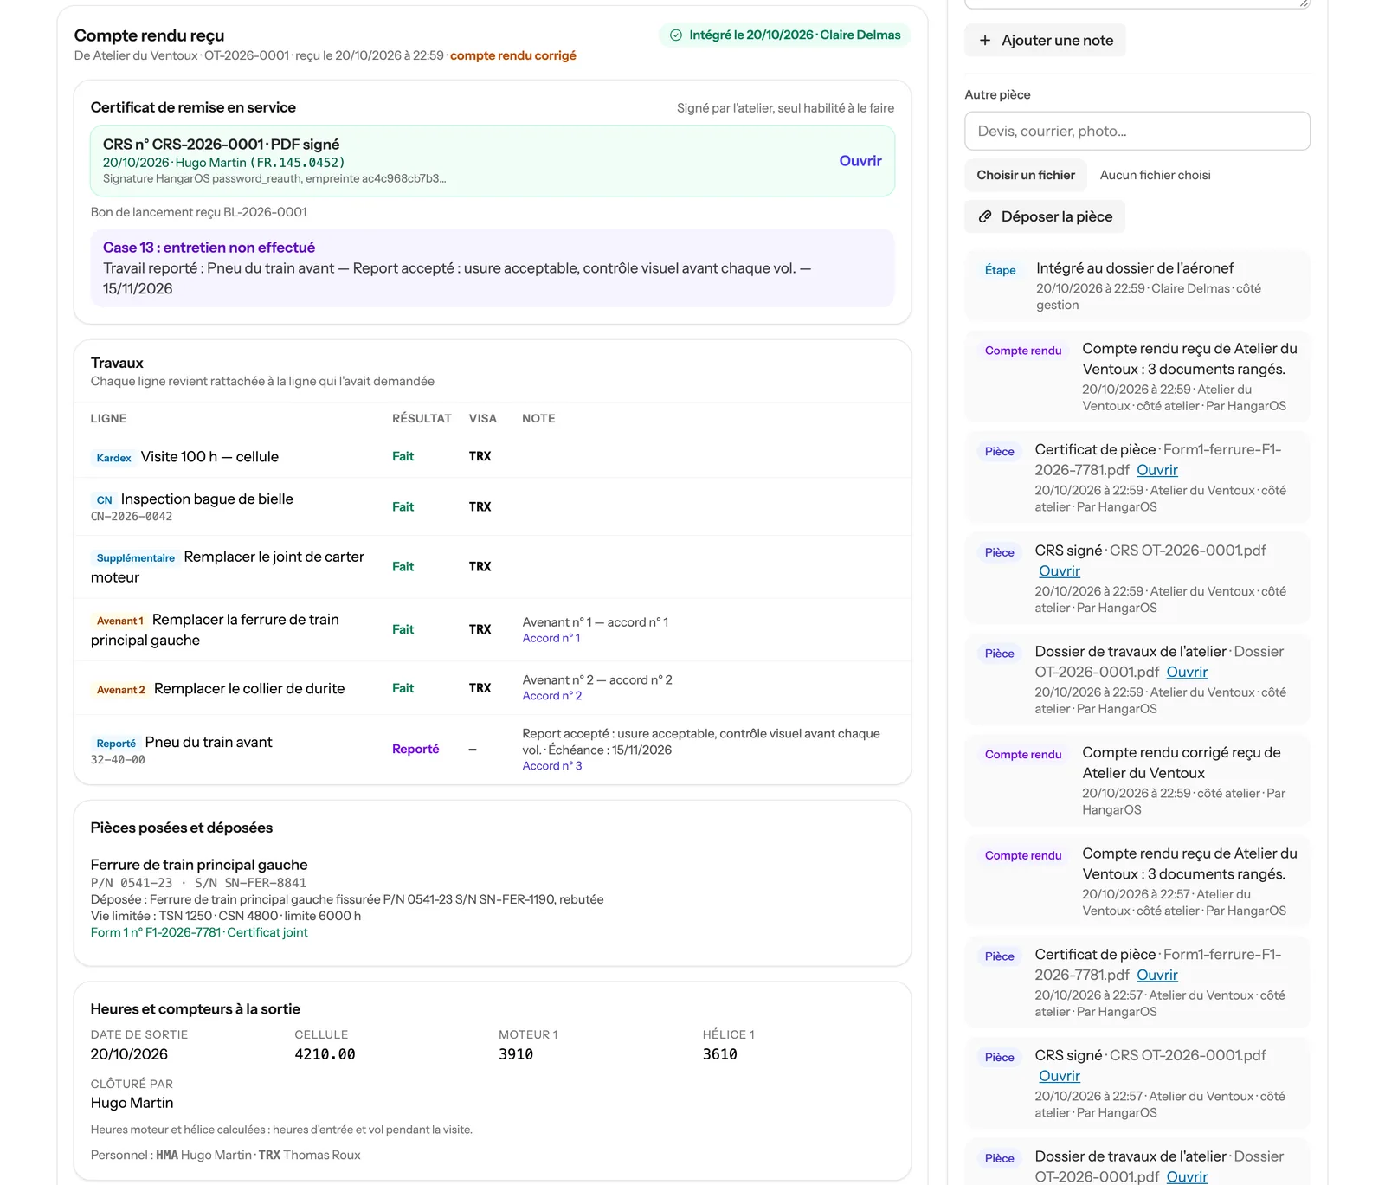This screenshot has width=1385, height=1185.
Task: Open Form 1 n° F1-2026-7781 certificat joint
Action: 198,932
